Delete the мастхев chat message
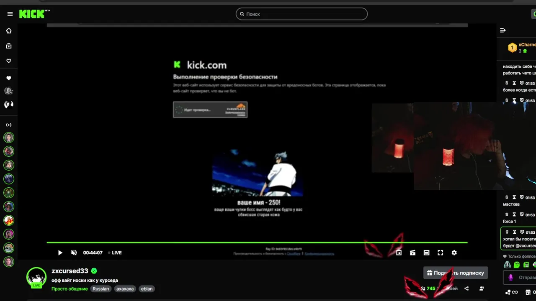 tap(507, 197)
